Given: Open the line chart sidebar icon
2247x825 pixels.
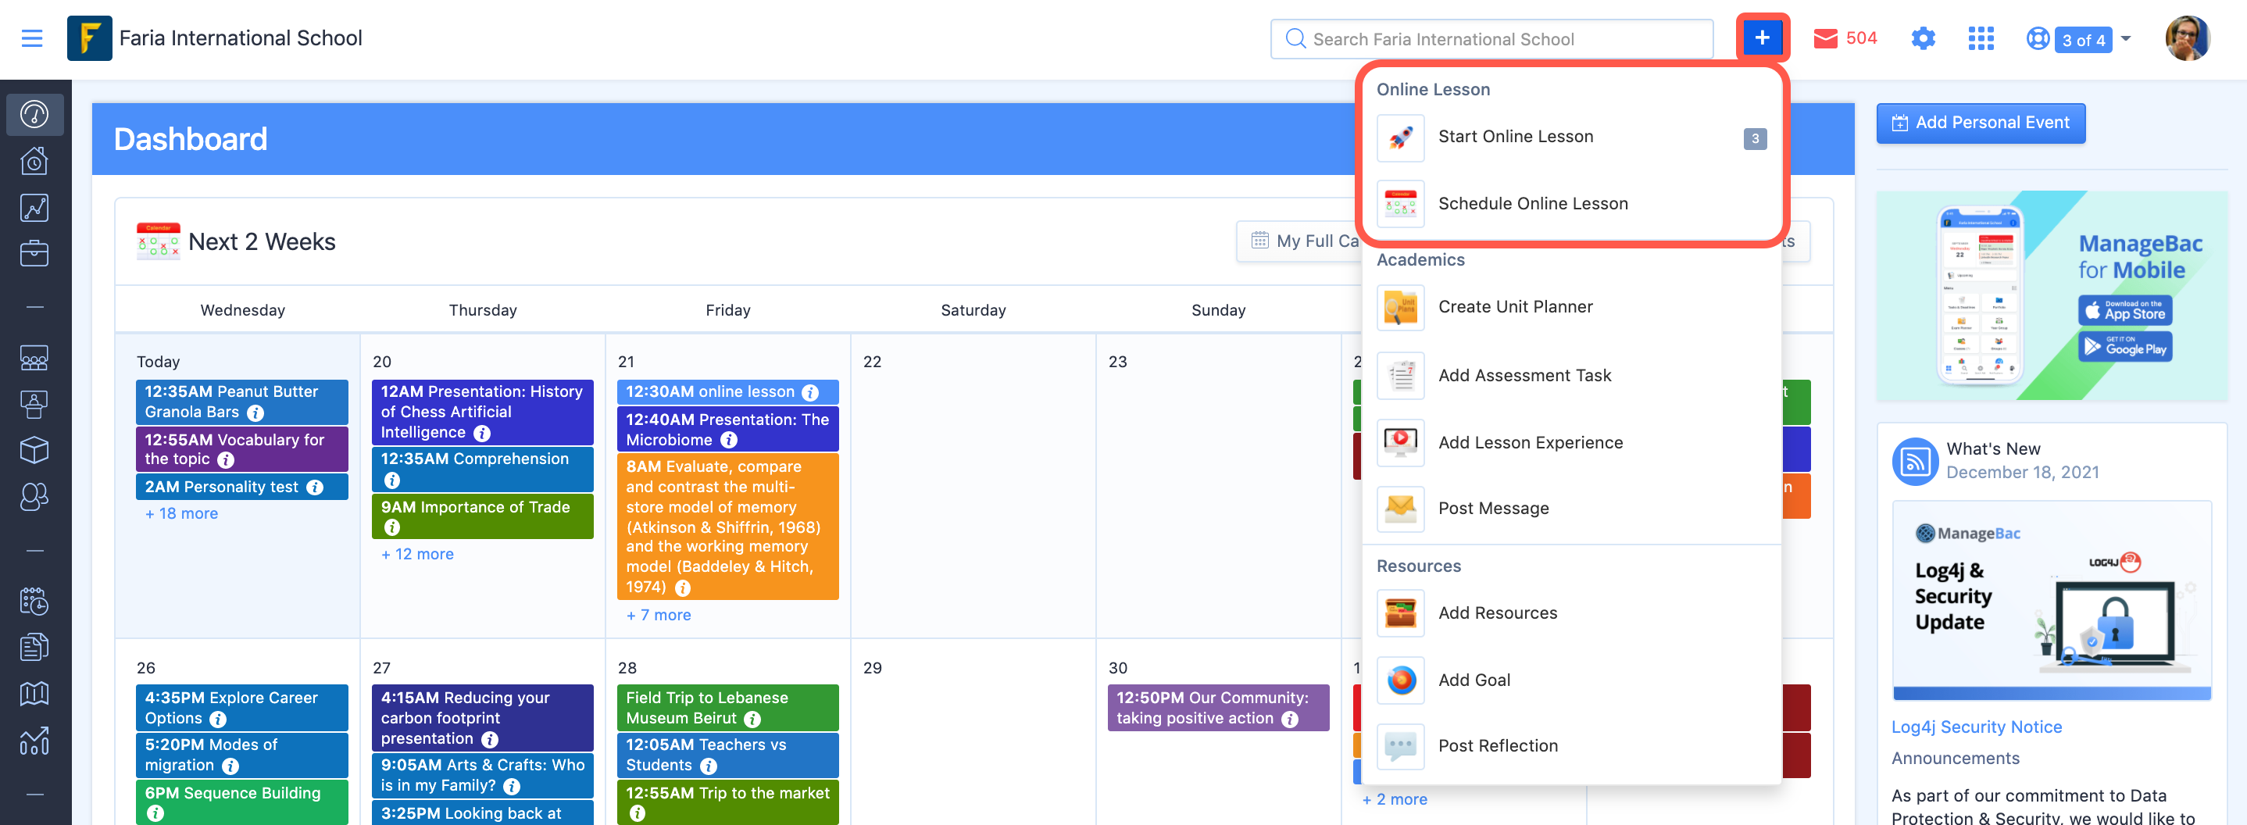Looking at the screenshot, I should click(35, 208).
